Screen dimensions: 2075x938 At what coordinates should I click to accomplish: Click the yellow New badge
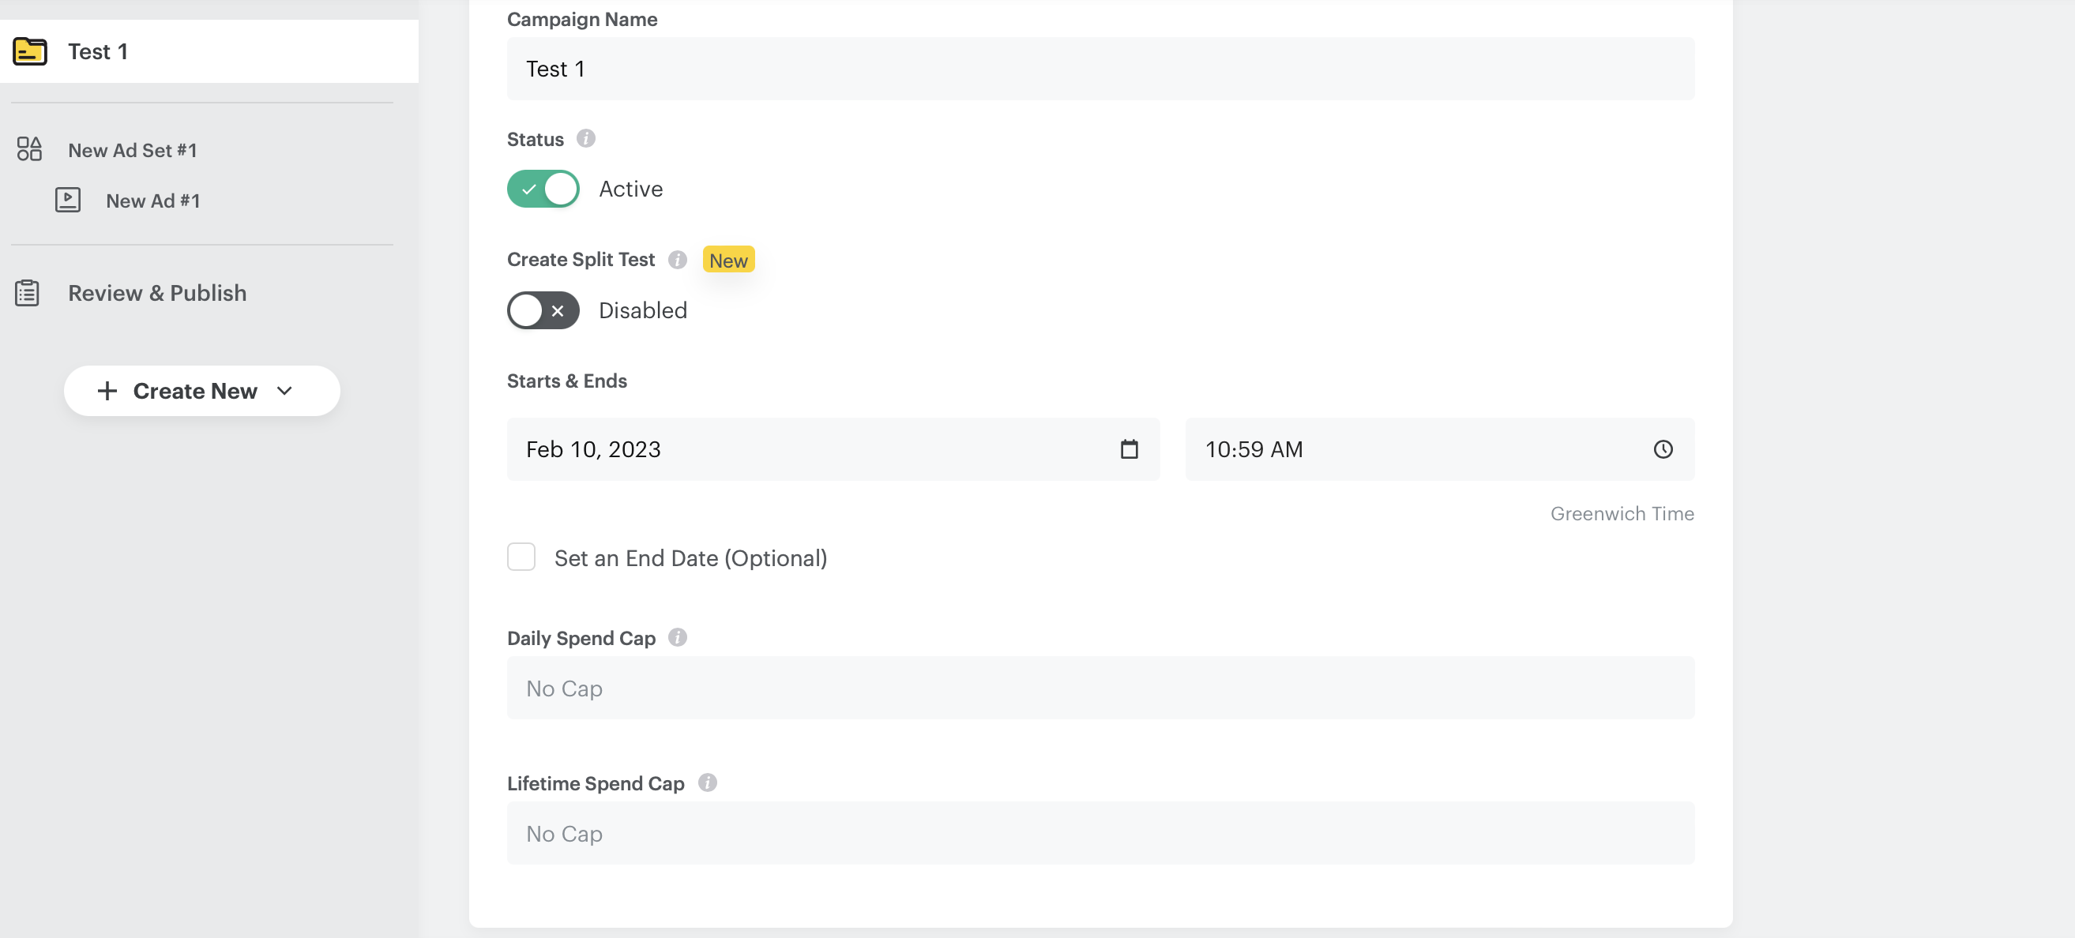(728, 260)
